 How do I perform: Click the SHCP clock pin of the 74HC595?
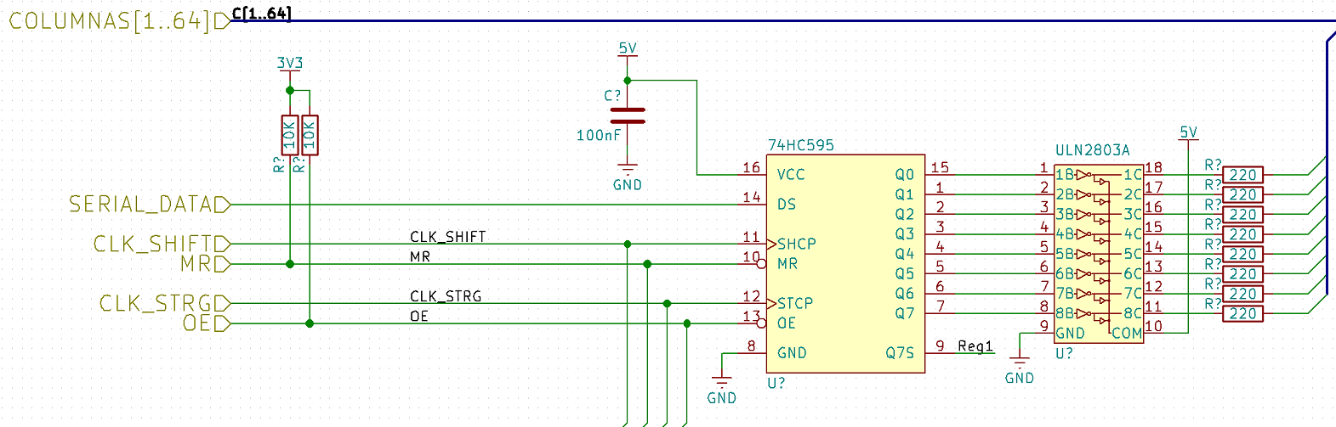coord(797,244)
